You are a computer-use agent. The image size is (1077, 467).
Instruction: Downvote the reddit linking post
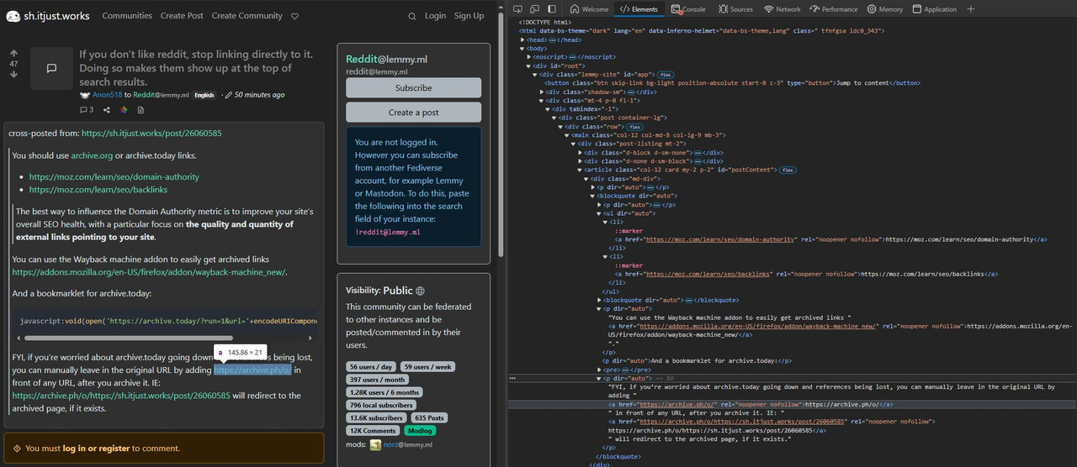click(13, 75)
